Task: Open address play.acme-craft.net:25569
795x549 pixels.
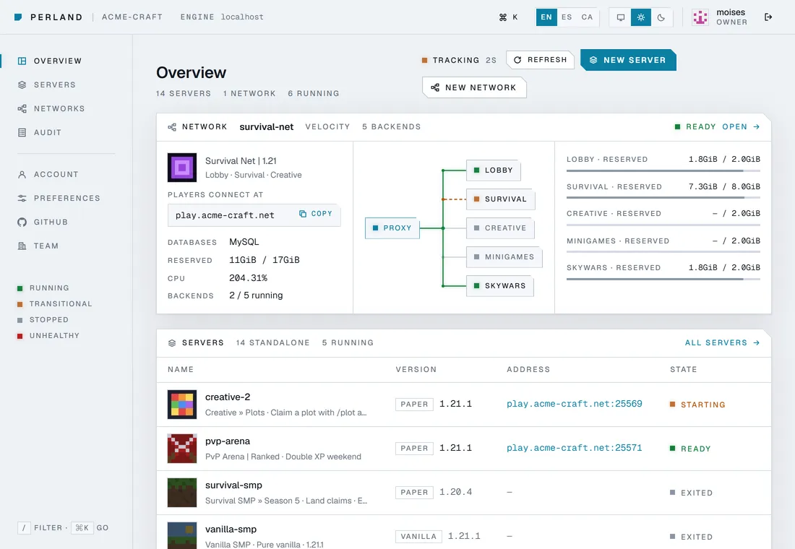Action: tap(574, 404)
